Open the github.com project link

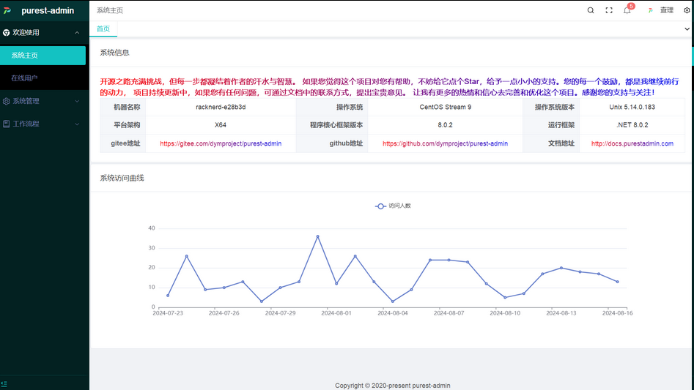pyautogui.click(x=445, y=144)
